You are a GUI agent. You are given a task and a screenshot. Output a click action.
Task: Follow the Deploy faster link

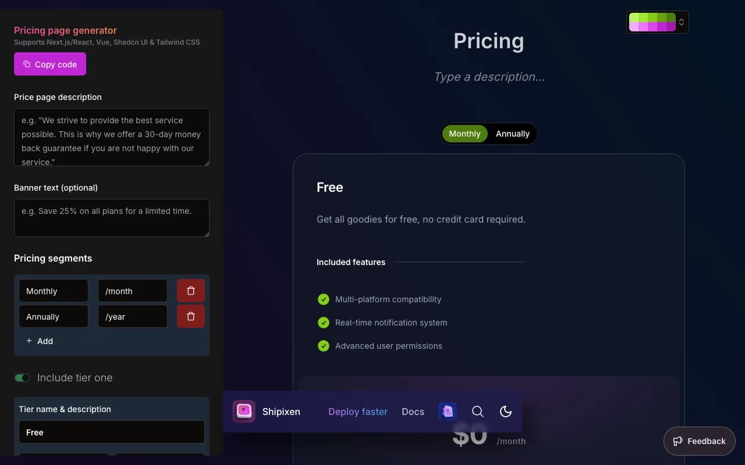point(357,412)
